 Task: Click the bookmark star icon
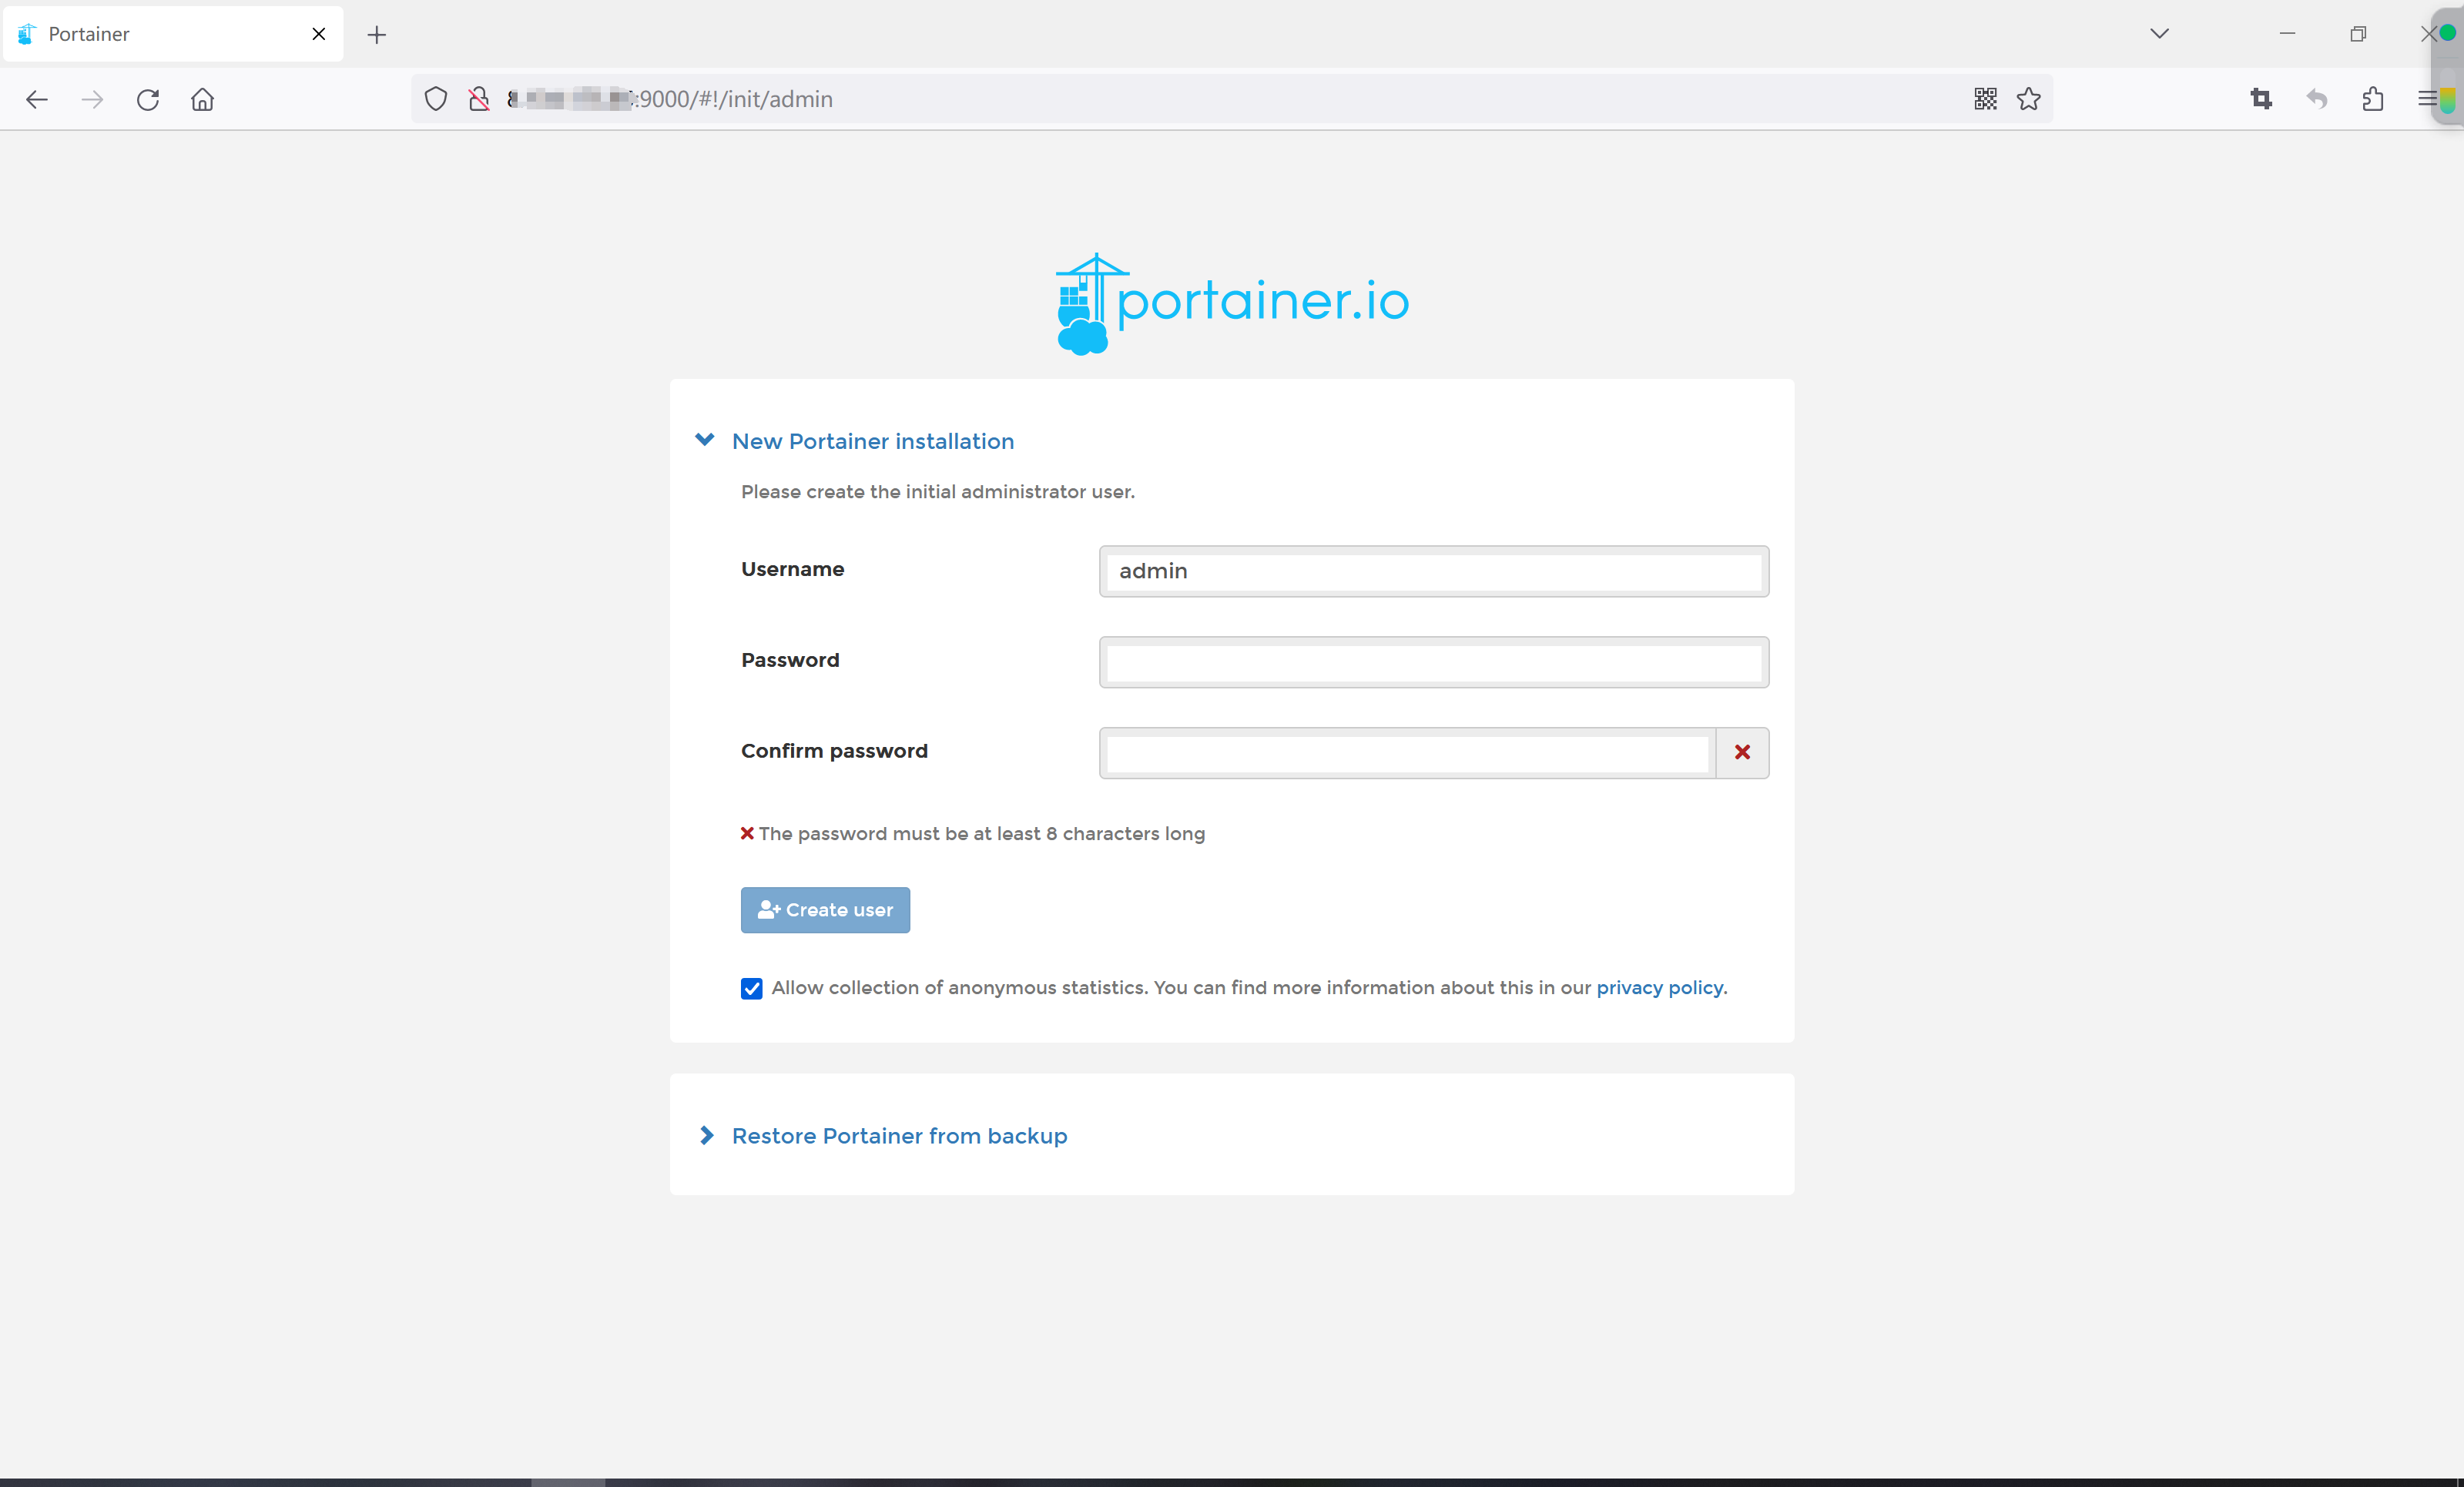[x=2027, y=99]
